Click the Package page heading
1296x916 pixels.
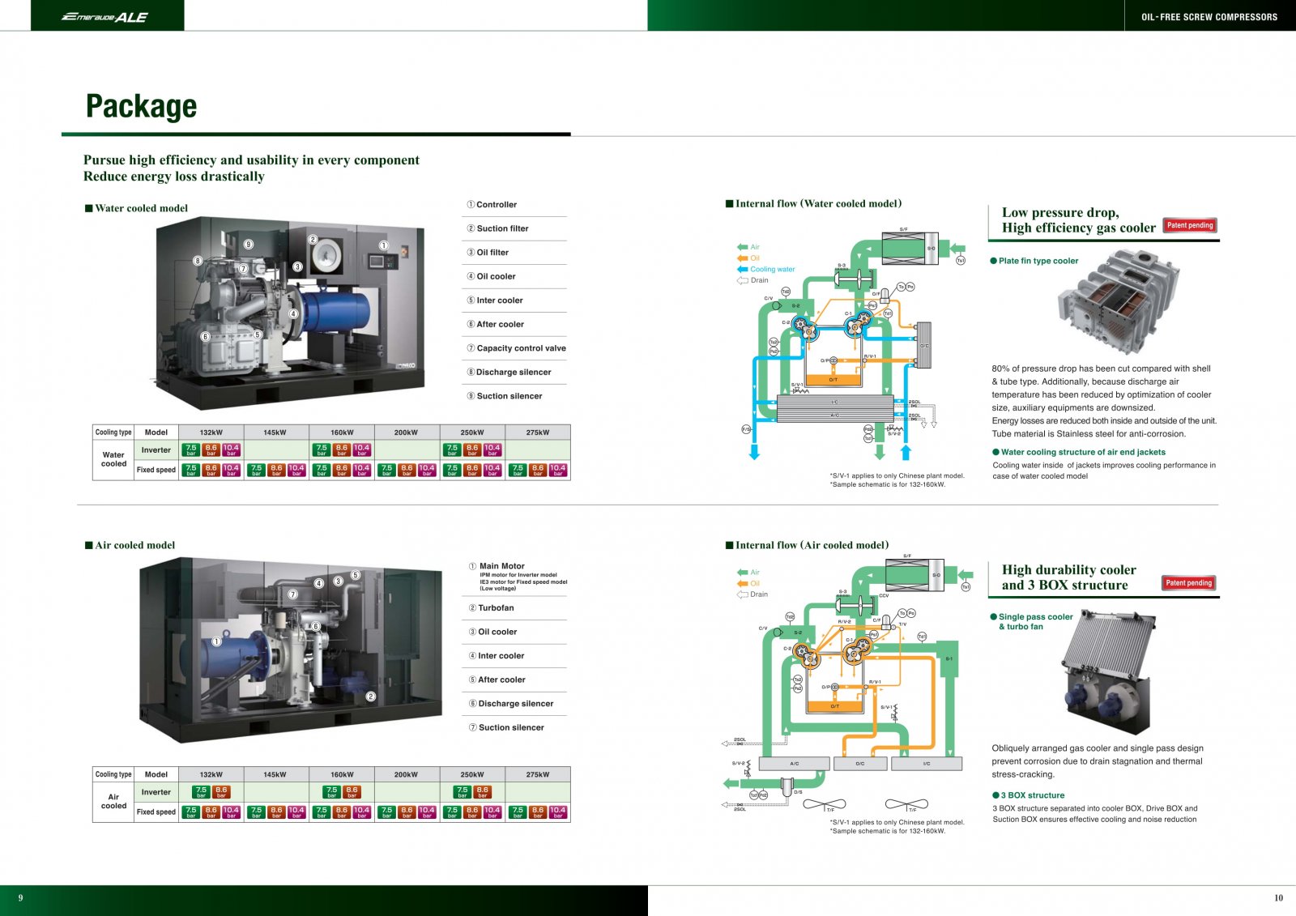click(141, 106)
